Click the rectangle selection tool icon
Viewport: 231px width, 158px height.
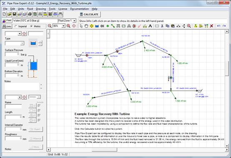click(157, 26)
